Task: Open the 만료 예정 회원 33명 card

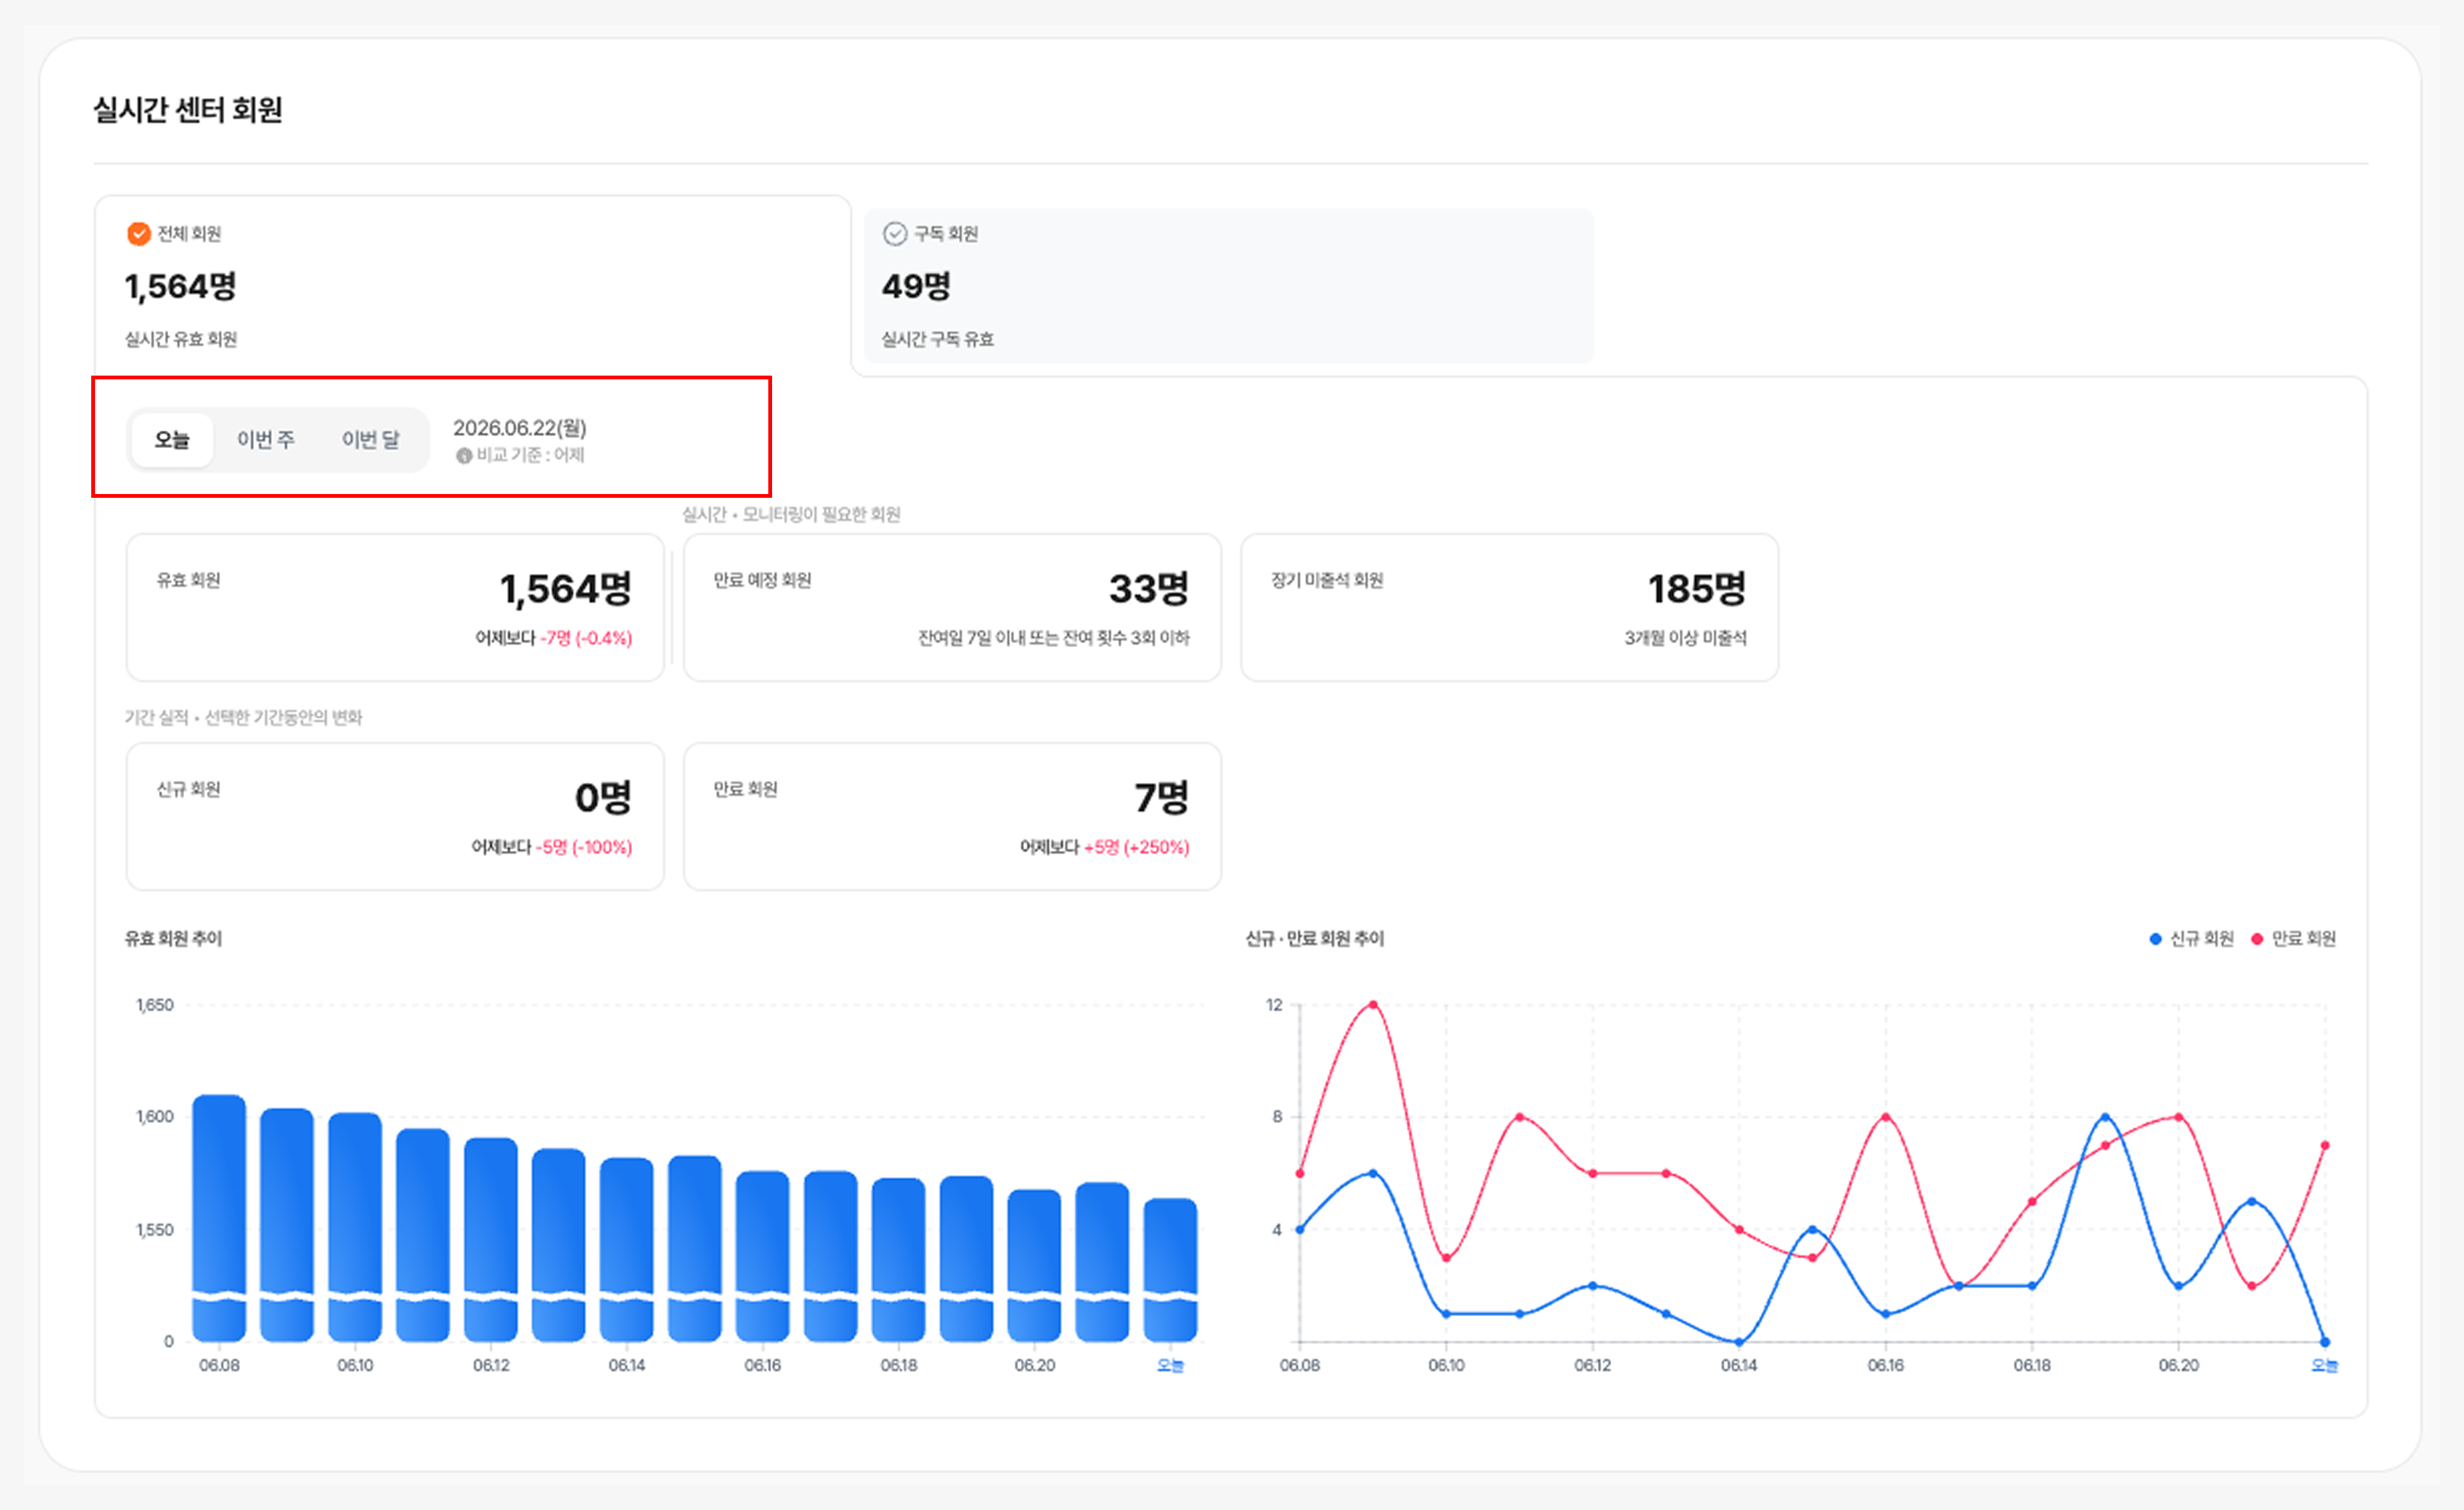Action: click(x=952, y=607)
